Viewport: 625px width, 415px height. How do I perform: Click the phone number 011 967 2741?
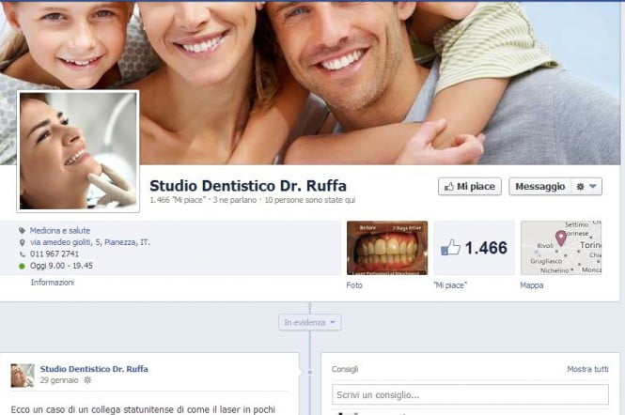coord(55,254)
